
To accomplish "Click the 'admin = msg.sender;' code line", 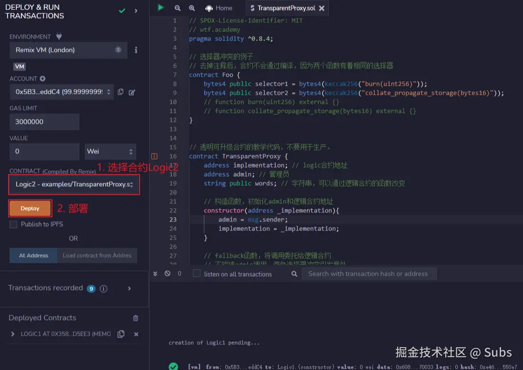I will pos(253,220).
